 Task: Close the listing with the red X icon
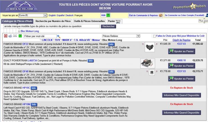pyautogui.click(x=6, y=36)
